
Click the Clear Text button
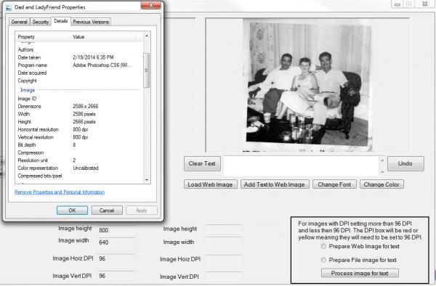202,163
